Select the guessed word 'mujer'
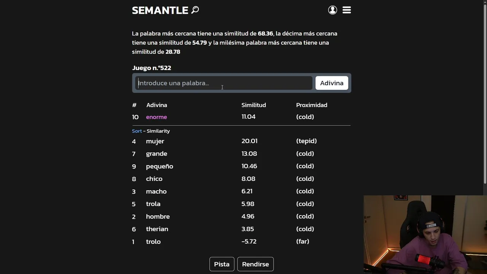This screenshot has width=487, height=274. 155,141
